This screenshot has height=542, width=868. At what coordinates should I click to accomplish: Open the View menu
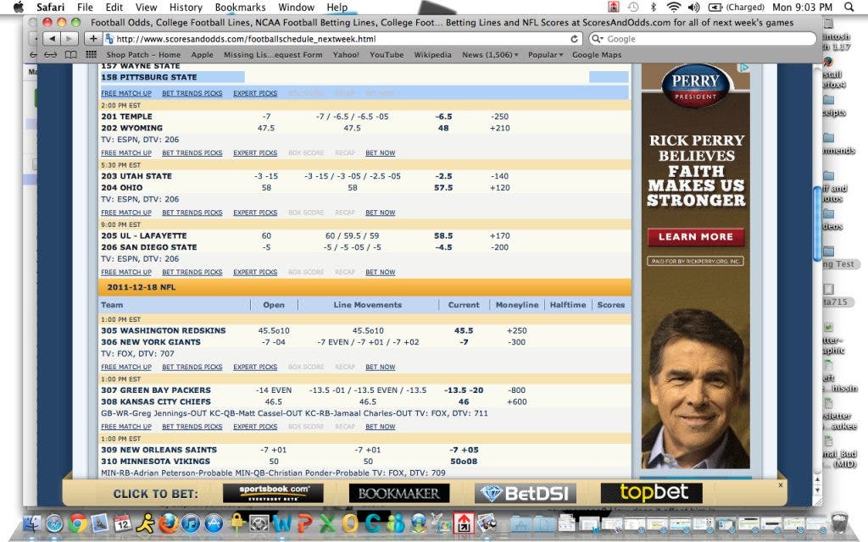click(x=146, y=7)
